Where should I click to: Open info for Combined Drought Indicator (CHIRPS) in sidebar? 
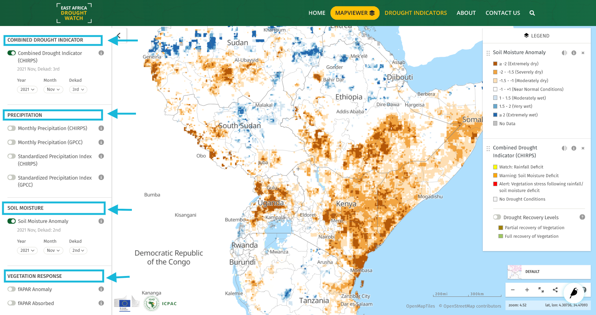click(x=101, y=53)
